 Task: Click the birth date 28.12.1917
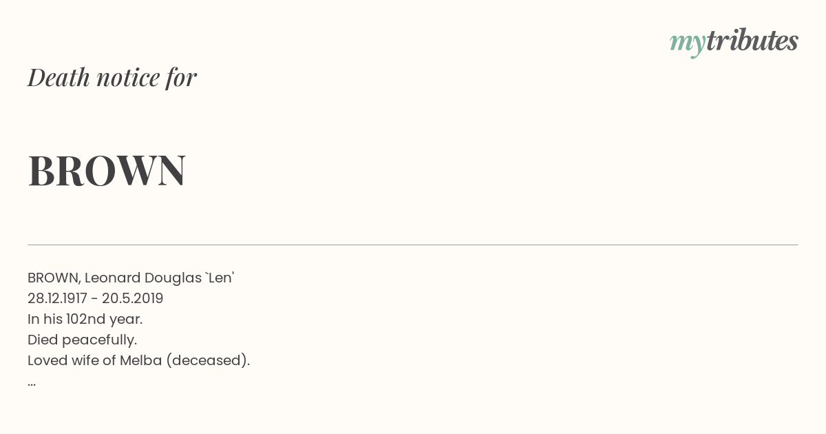[57, 298]
